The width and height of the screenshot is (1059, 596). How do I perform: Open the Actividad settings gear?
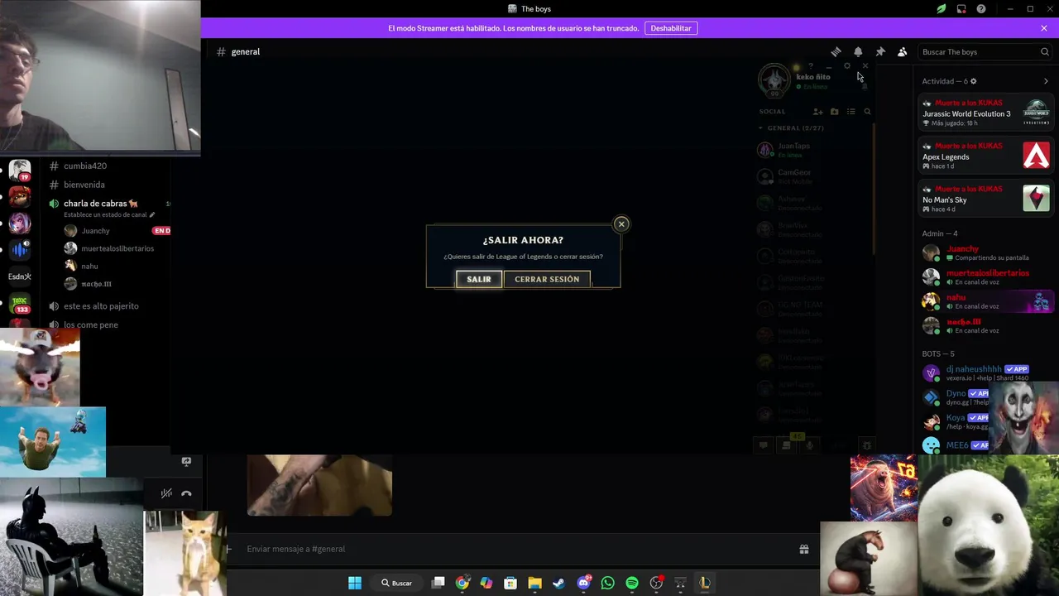tap(973, 81)
